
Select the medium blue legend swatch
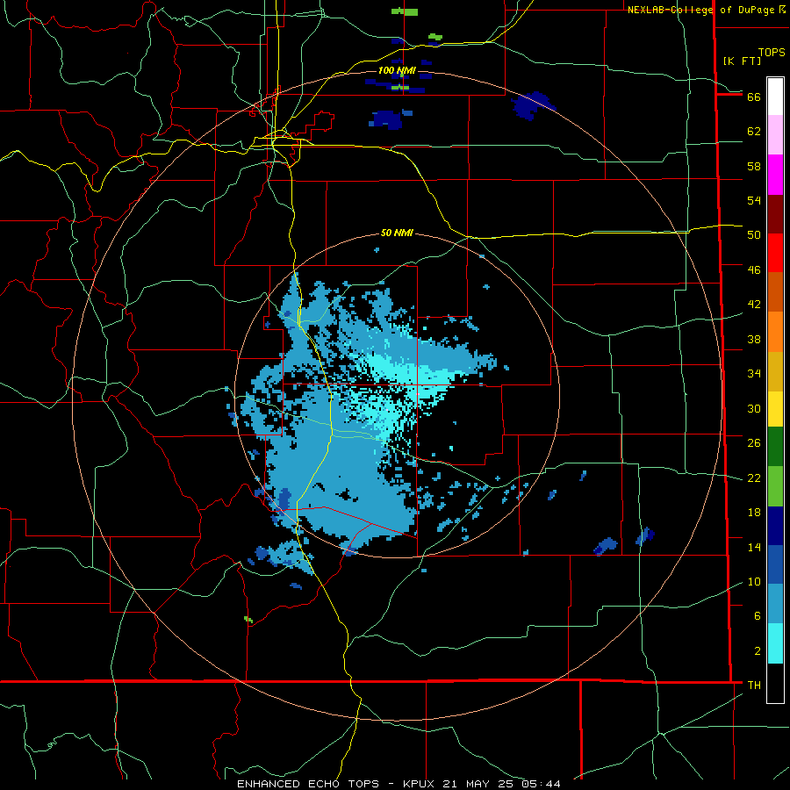click(775, 564)
